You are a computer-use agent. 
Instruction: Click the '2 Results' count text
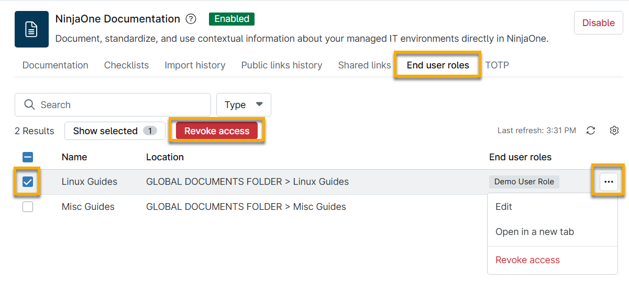(35, 131)
